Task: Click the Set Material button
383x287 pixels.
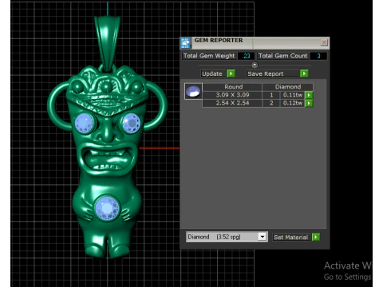Action: [290, 237]
